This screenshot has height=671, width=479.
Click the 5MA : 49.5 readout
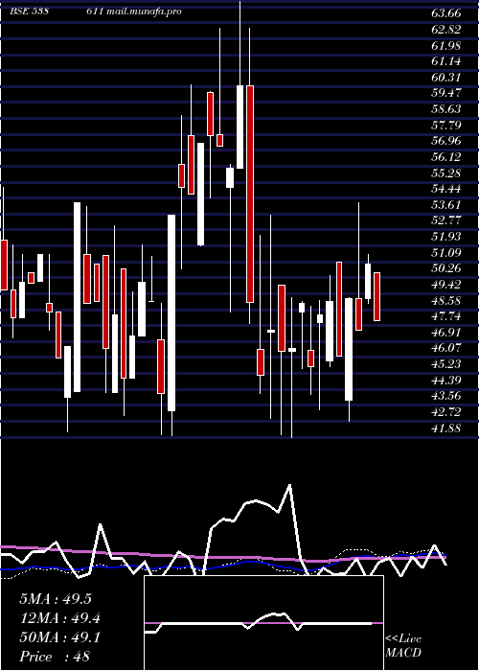56,599
